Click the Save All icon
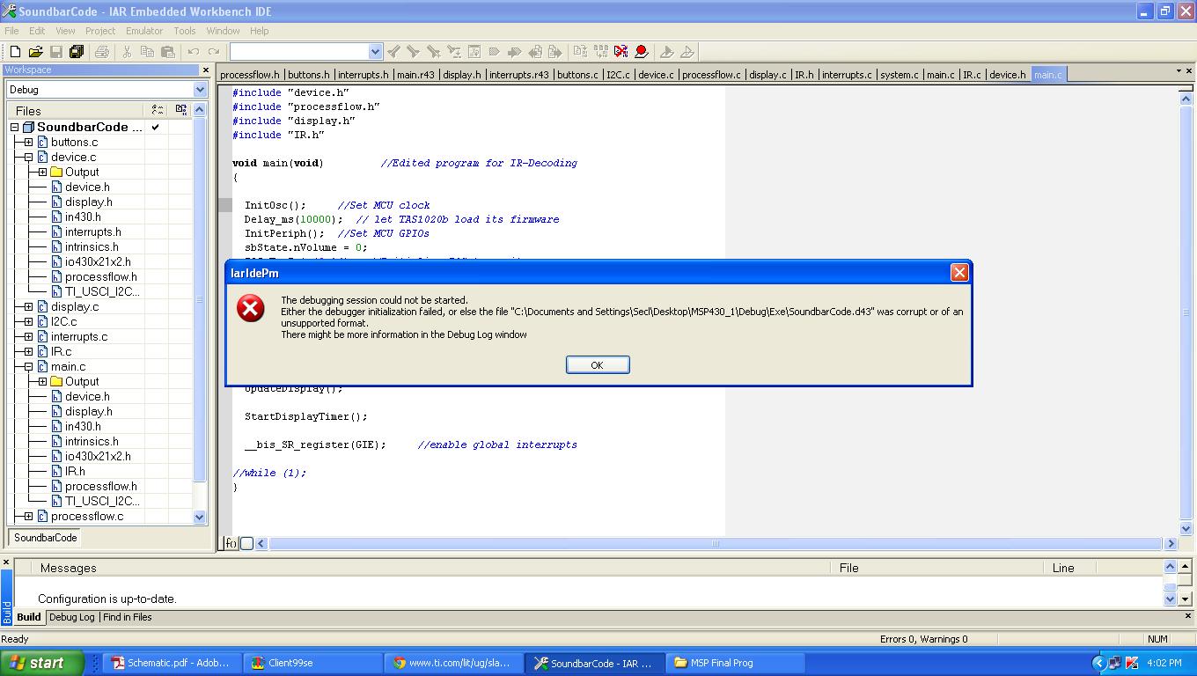 (76, 51)
